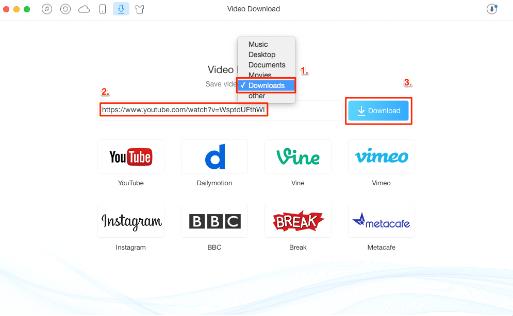Click the Vimeo logo tile
Screen dimensions: 513x316
tap(382, 156)
